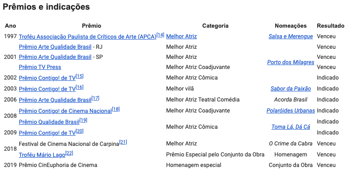Jump to footnote reference 21
The width and height of the screenshot is (348, 174).
123,142
